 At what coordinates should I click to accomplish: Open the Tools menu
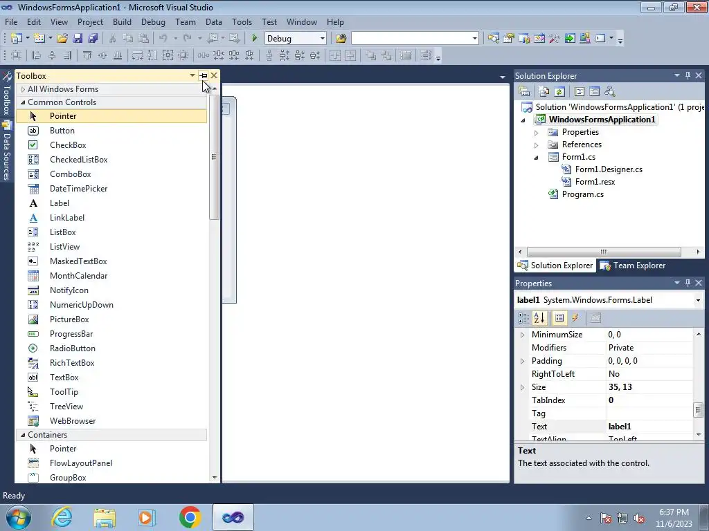(x=242, y=21)
